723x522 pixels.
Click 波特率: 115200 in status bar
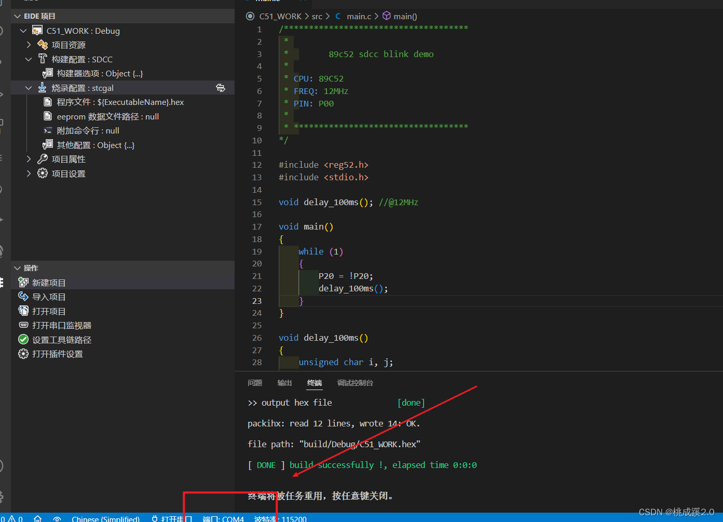tap(280, 519)
